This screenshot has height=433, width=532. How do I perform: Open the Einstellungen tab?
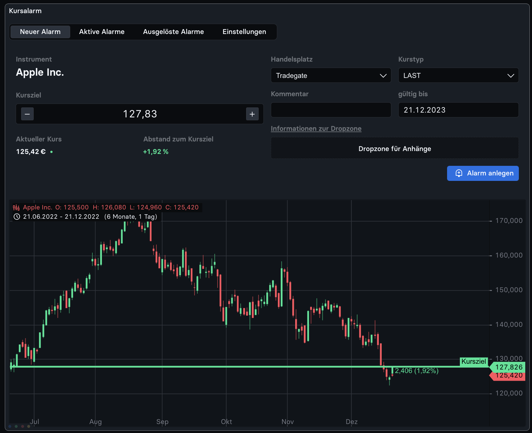(244, 32)
